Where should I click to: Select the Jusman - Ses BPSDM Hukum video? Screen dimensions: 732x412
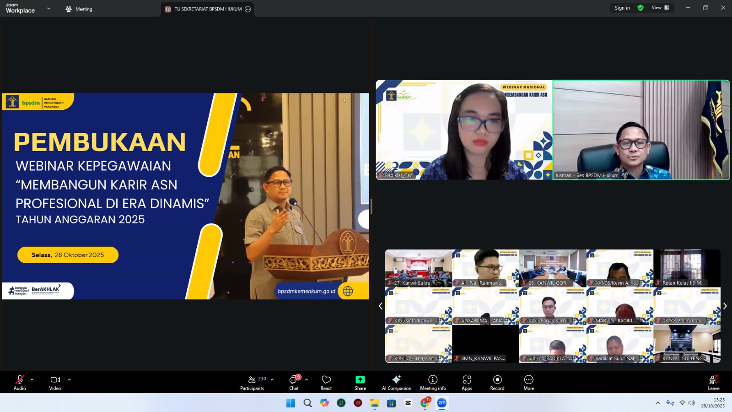click(x=641, y=130)
